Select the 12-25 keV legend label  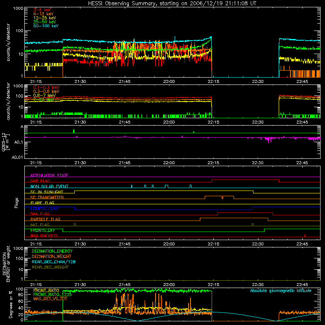pyautogui.click(x=45, y=18)
